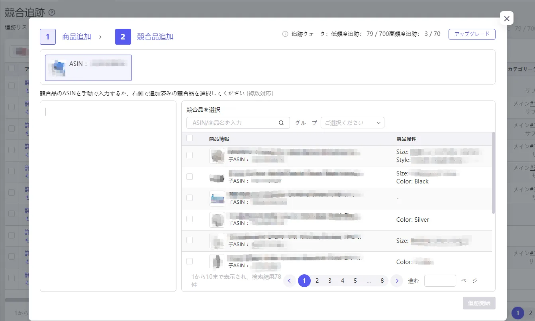The height and width of the screenshot is (321, 535).
Task: Click the info icon beside 追跡クォータ
Action: [x=285, y=34]
